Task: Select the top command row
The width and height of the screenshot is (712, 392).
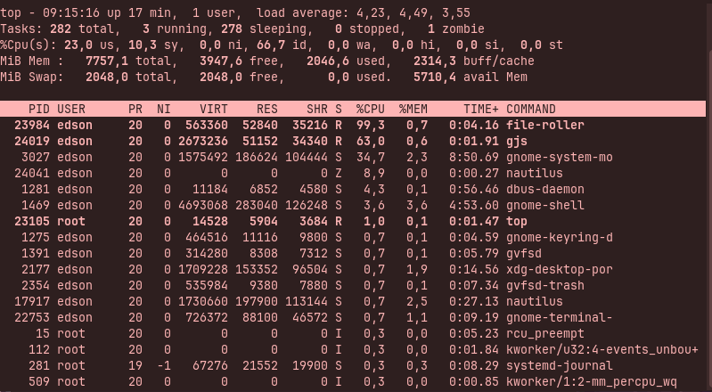Action: [x=353, y=221]
